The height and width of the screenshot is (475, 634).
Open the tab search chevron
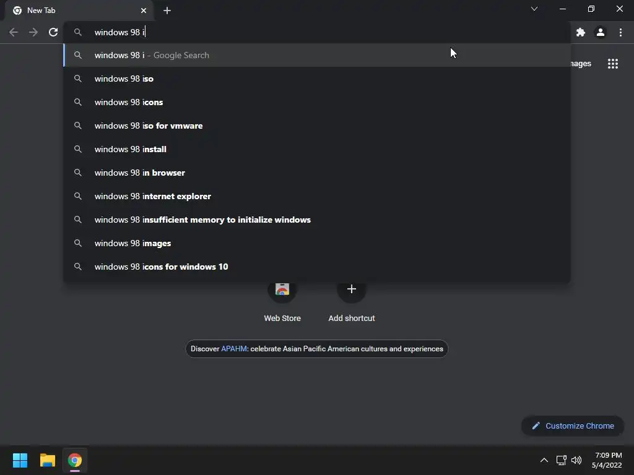point(534,9)
